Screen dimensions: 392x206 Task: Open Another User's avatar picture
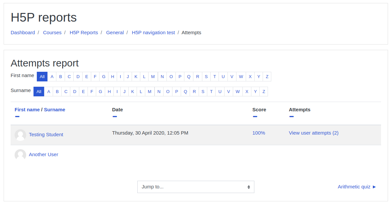[20, 155]
